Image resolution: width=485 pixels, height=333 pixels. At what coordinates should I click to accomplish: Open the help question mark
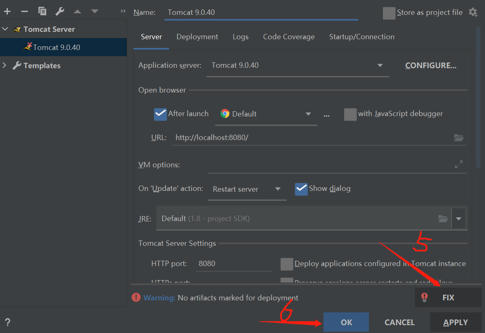[x=8, y=322]
